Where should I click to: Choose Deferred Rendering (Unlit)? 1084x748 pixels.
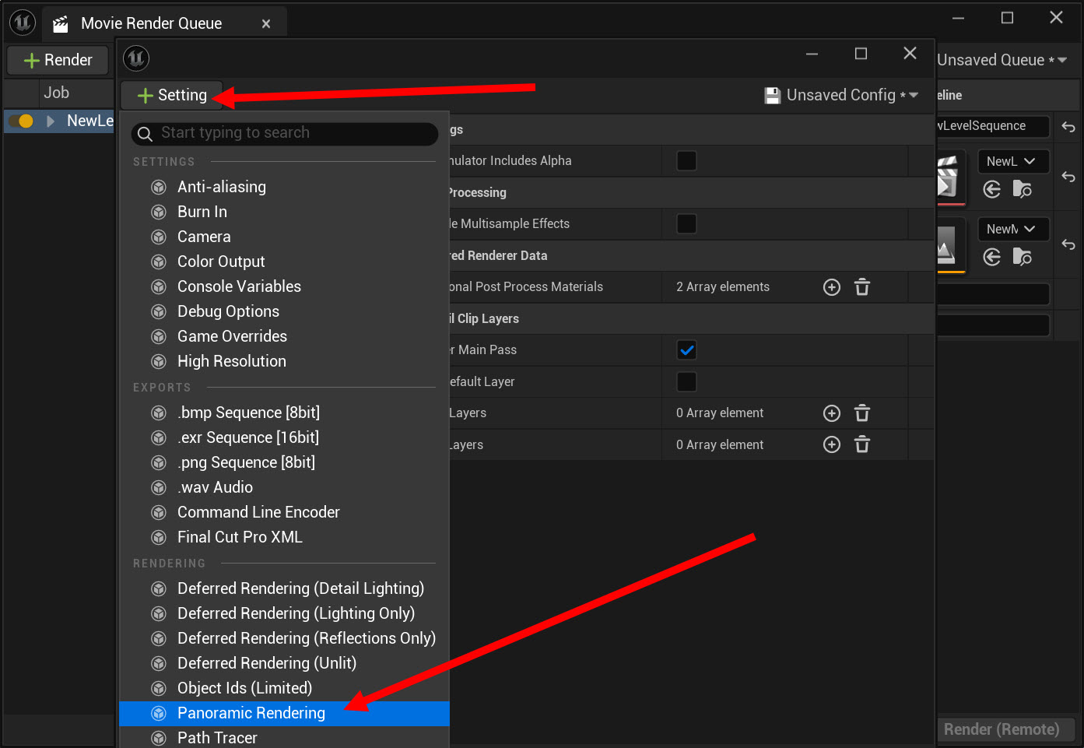pos(284,663)
